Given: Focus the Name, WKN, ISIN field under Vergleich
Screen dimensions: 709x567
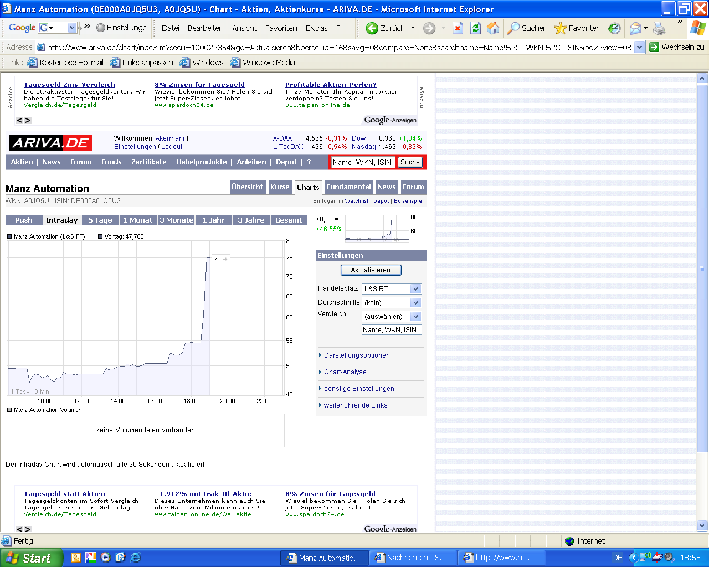Looking at the screenshot, I should tap(392, 330).
